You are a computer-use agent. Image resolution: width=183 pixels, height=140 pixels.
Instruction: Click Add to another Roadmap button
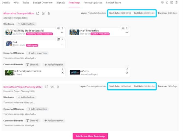90,136
